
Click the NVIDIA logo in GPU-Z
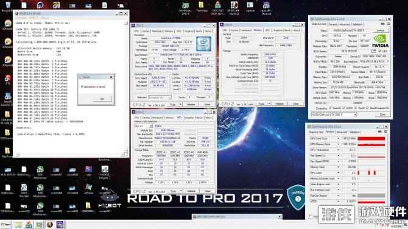coord(381,41)
